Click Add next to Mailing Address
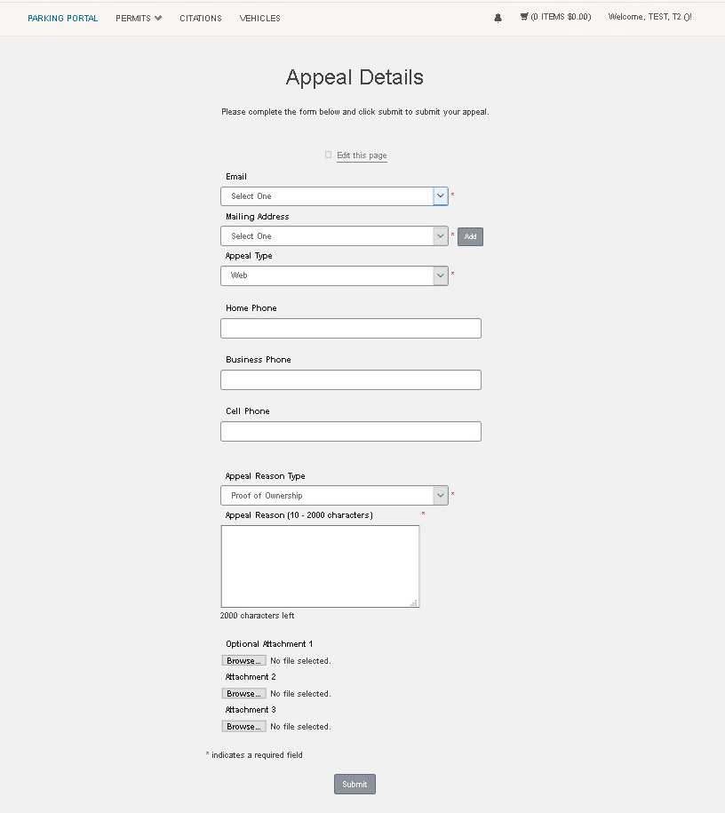Image resolution: width=725 pixels, height=813 pixels. [x=470, y=235]
